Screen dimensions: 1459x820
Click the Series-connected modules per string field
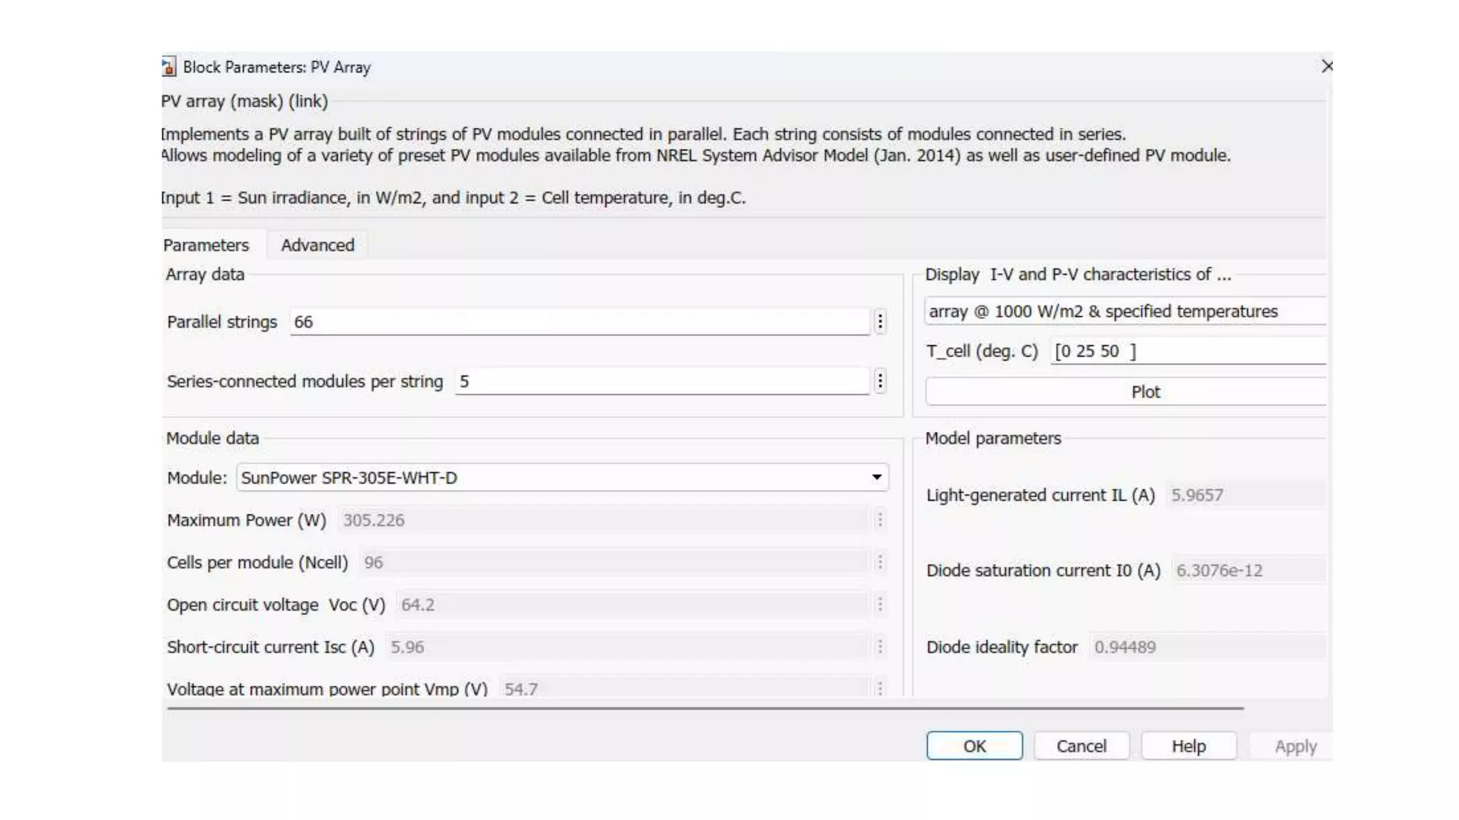[x=661, y=382]
